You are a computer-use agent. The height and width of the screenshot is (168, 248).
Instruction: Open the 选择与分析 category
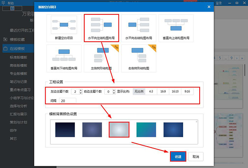(19, 106)
